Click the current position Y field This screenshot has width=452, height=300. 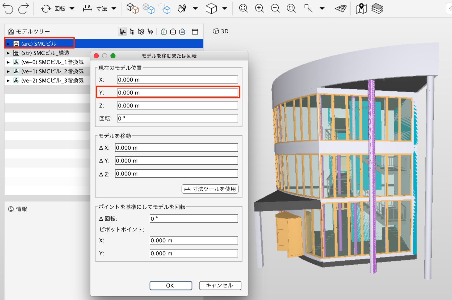[177, 93]
